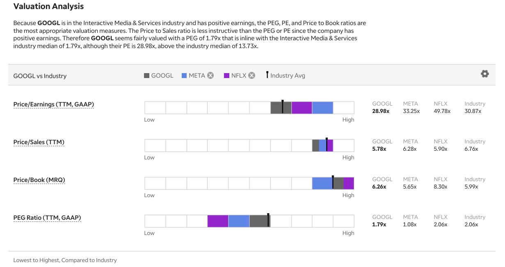Click purple NFLX segment in PEG Ratio bar

coord(218,221)
